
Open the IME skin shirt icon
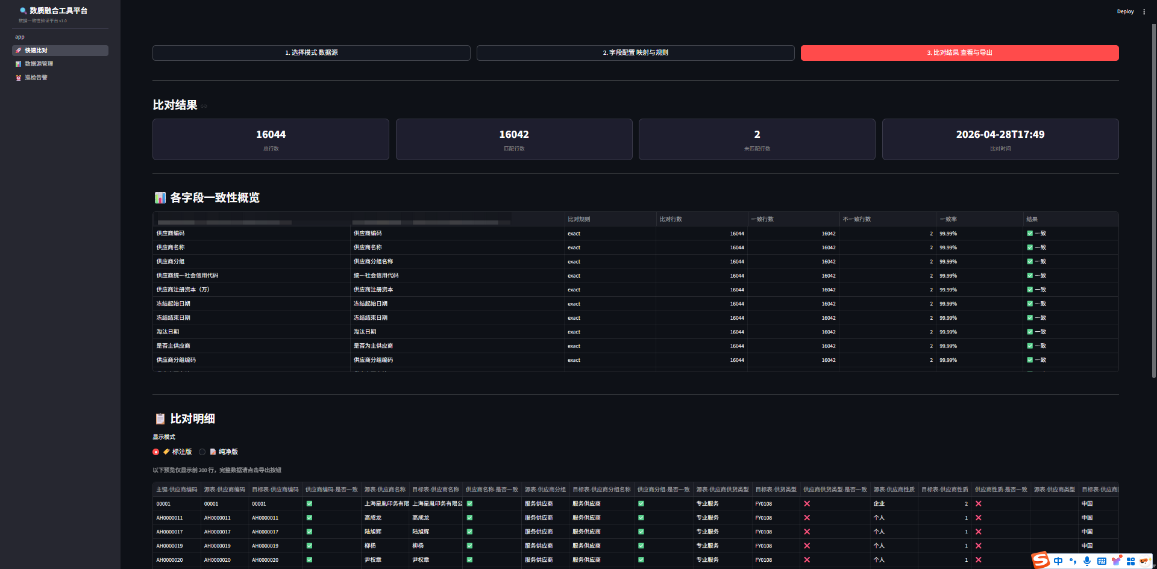pyautogui.click(x=1116, y=561)
